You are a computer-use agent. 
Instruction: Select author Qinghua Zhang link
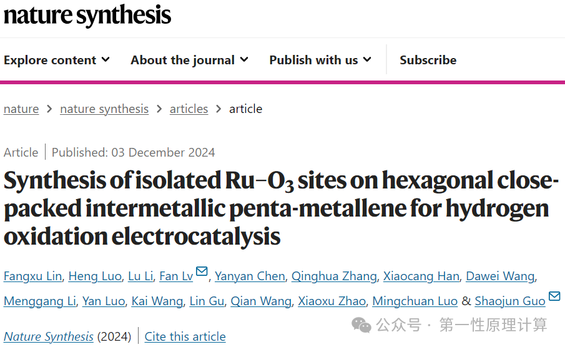click(x=334, y=276)
